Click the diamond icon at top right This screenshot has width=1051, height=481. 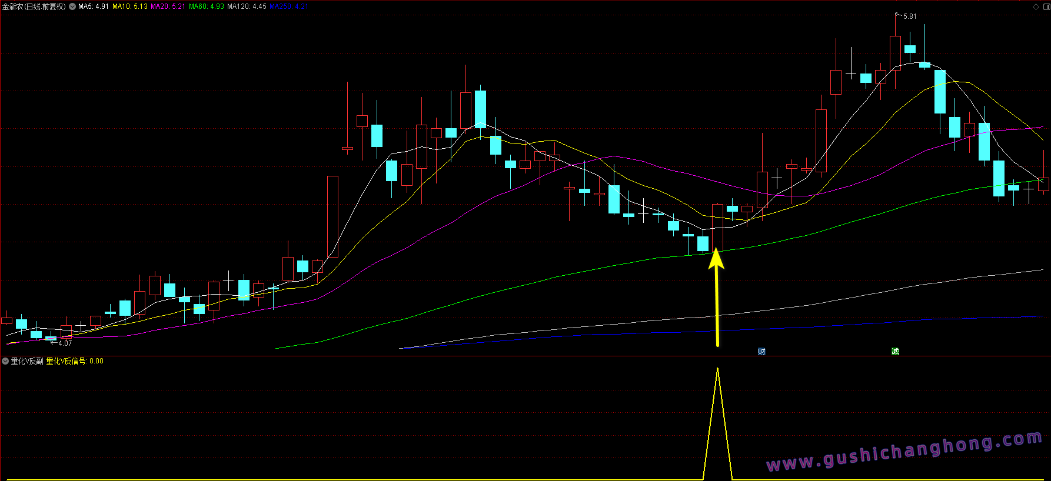(1036, 6)
